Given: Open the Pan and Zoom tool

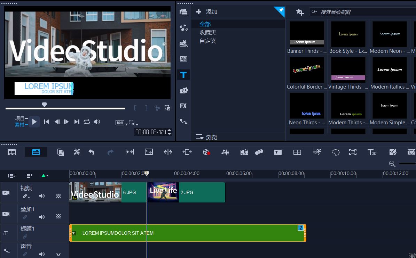Looking at the screenshot, I should tap(353, 152).
